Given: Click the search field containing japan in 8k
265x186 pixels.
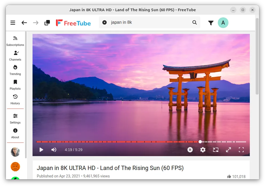Looking at the screenshot, I should coord(150,22).
